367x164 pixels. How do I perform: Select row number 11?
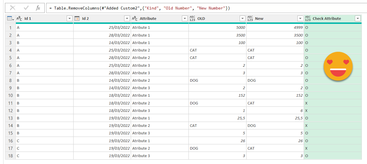[x=10, y=103]
